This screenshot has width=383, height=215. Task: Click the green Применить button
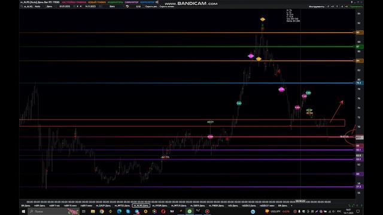pos(357,7)
